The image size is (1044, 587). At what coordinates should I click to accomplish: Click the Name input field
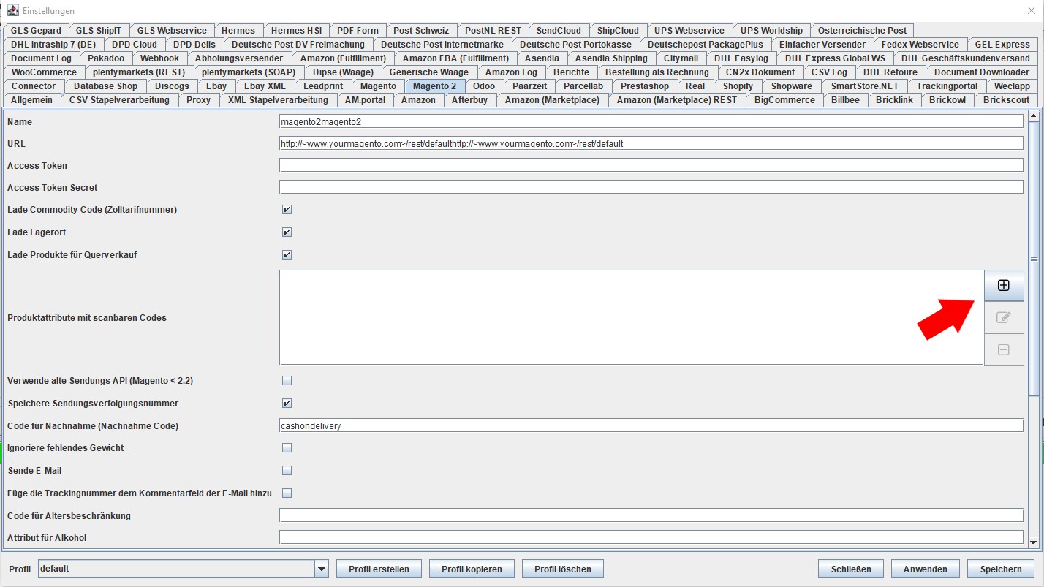pos(651,121)
